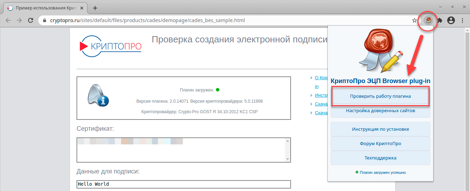
Task: Click the plugin info icon
Action: coord(98,95)
